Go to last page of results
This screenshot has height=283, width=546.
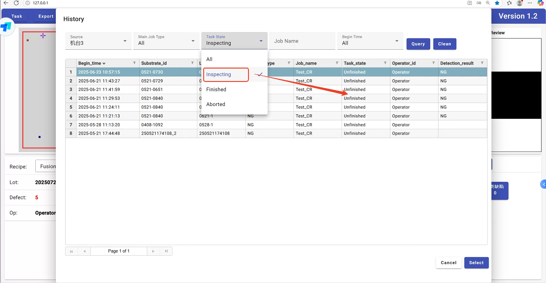point(166,251)
